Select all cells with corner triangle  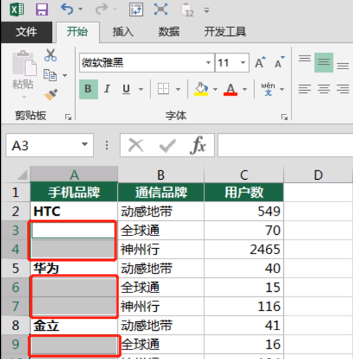tap(22, 175)
